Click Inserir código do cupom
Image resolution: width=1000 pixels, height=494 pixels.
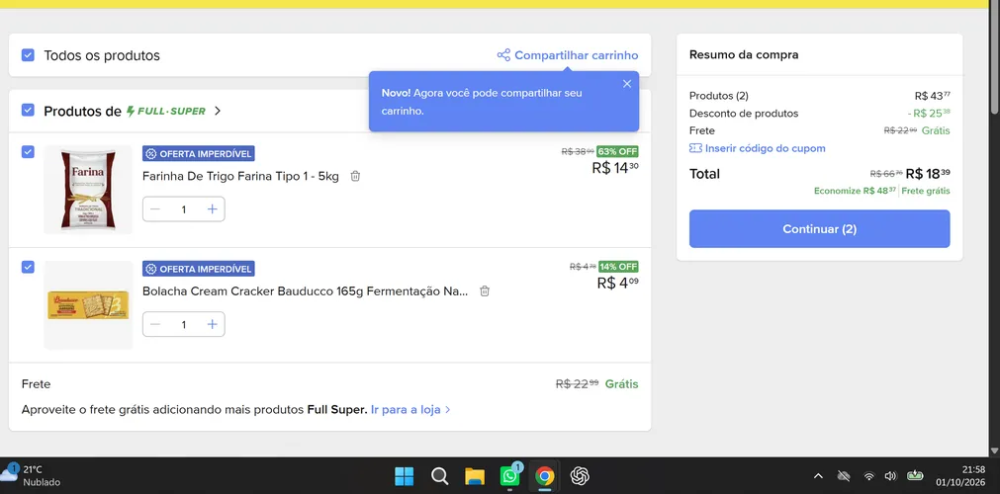(766, 148)
